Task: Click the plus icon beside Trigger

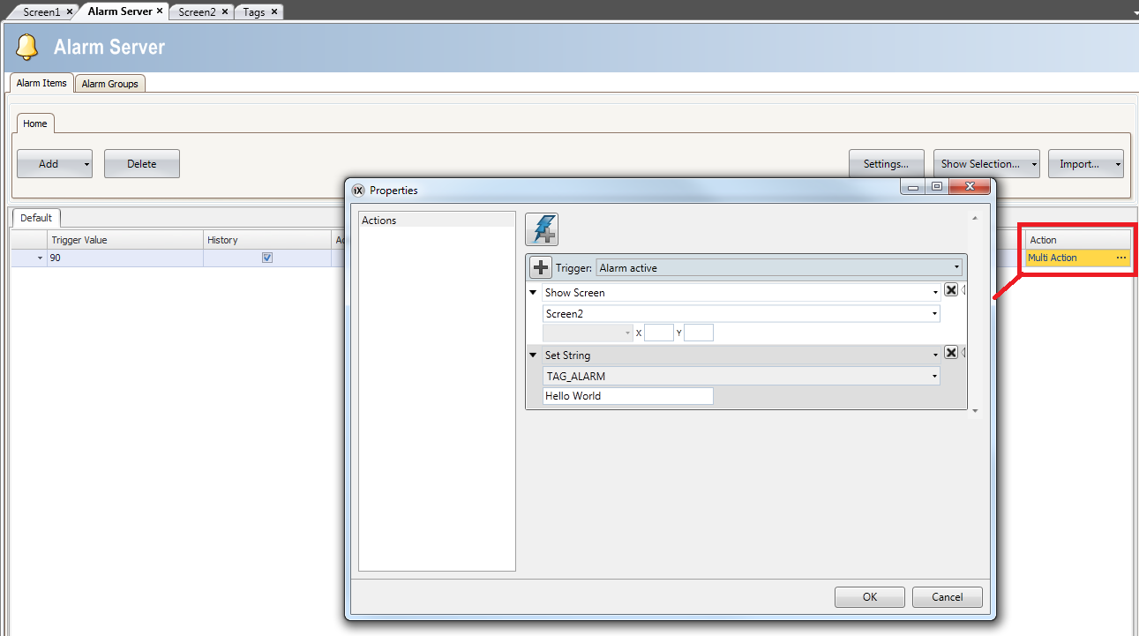Action: [x=541, y=267]
